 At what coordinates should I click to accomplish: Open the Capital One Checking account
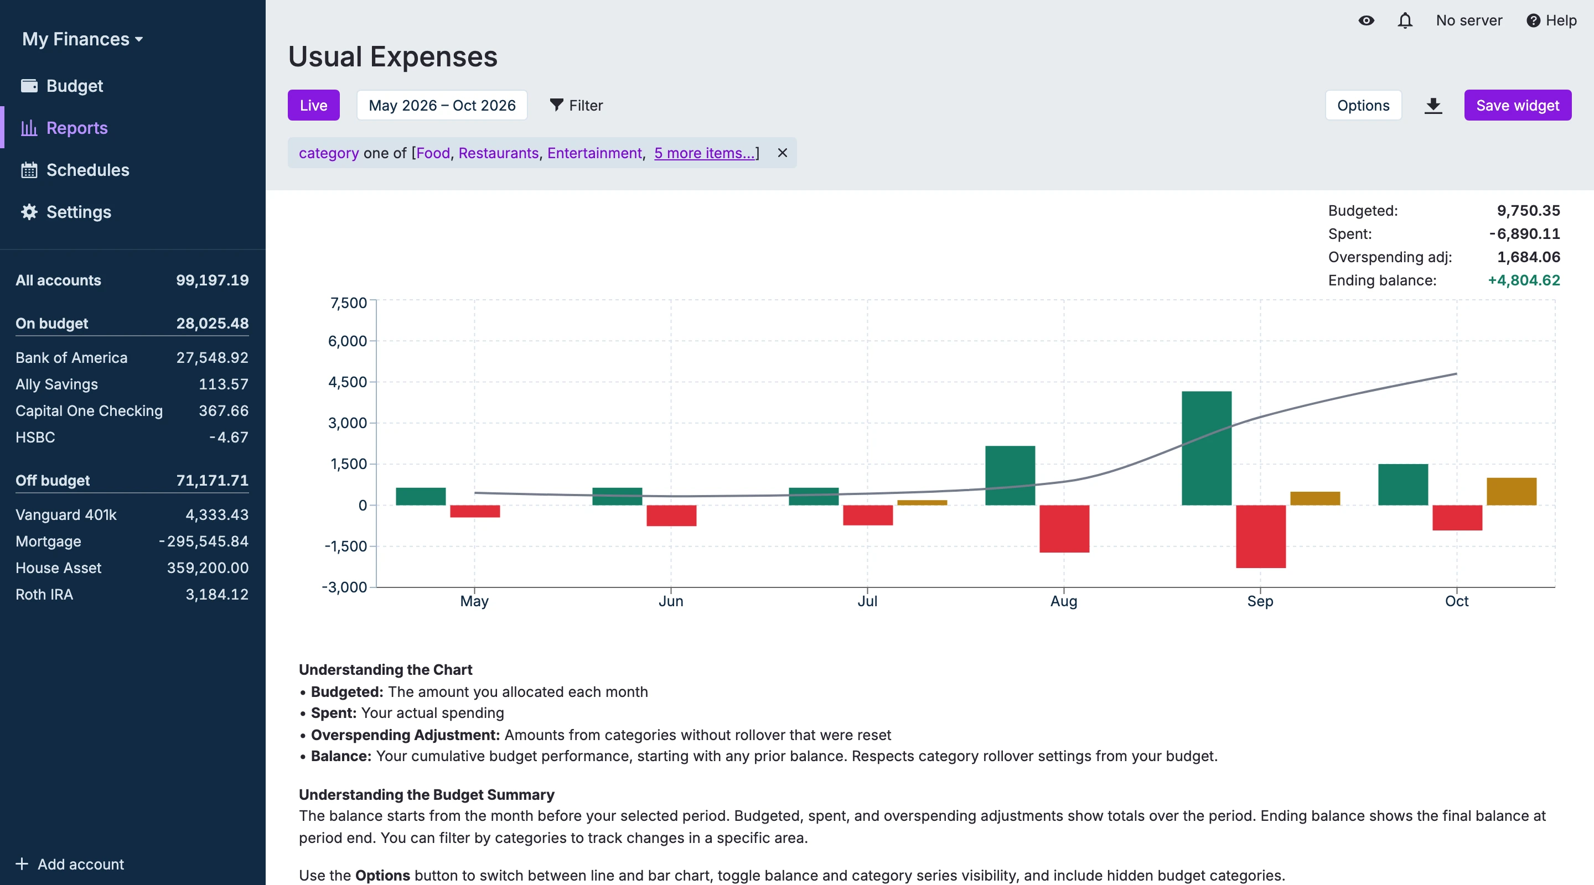tap(132, 410)
